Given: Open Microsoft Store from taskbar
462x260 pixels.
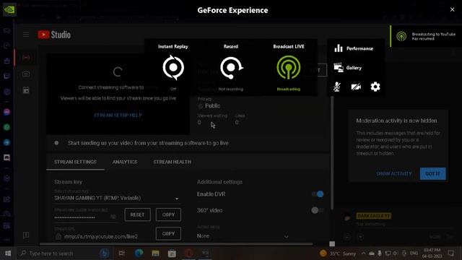Looking at the screenshot, I should [172, 253].
